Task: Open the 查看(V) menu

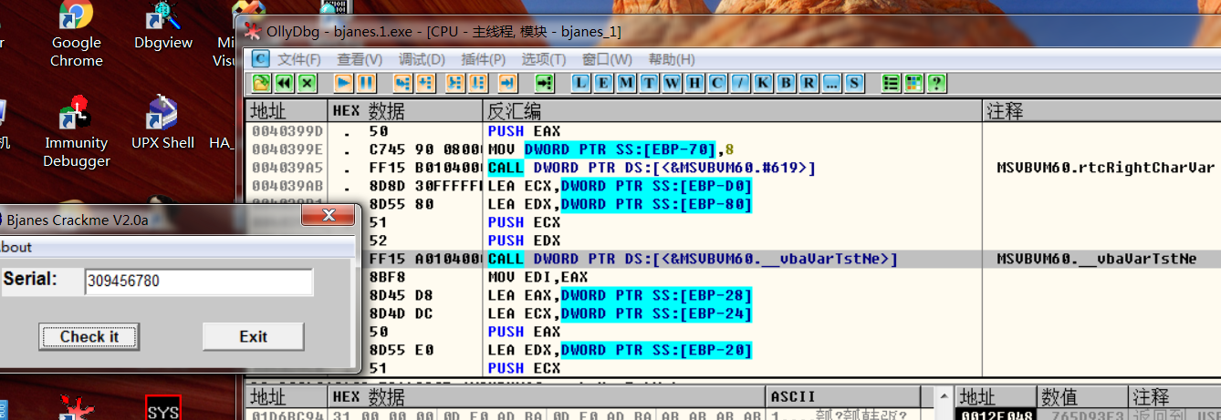Action: (360, 59)
